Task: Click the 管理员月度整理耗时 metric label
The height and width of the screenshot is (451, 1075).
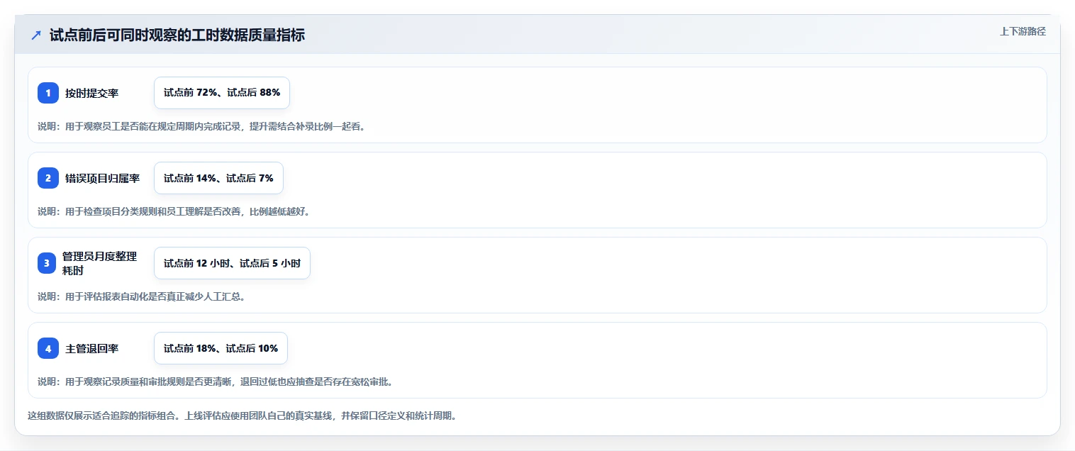Action: point(100,263)
